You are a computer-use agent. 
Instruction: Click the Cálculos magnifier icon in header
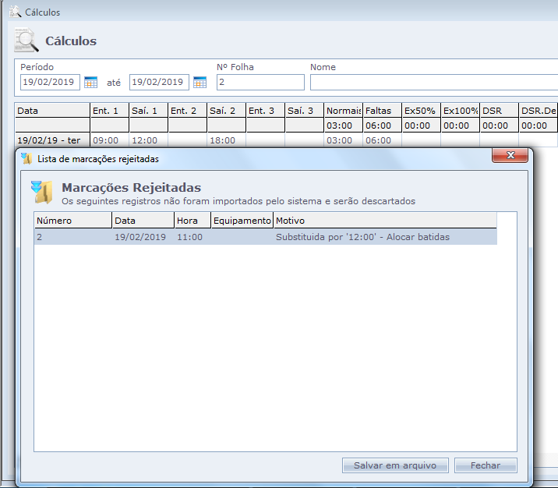[26, 40]
